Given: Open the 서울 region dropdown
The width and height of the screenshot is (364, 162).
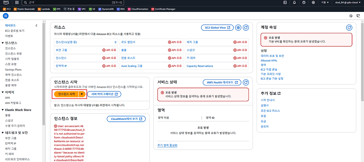Looking at the screenshot, I should click(x=325, y=2).
